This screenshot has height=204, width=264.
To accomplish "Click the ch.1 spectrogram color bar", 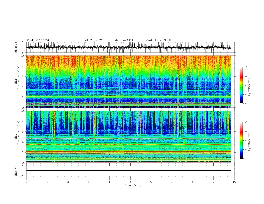I will (x=241, y=85).
